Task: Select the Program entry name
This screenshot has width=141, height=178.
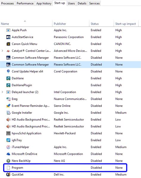Action: coord(17,168)
